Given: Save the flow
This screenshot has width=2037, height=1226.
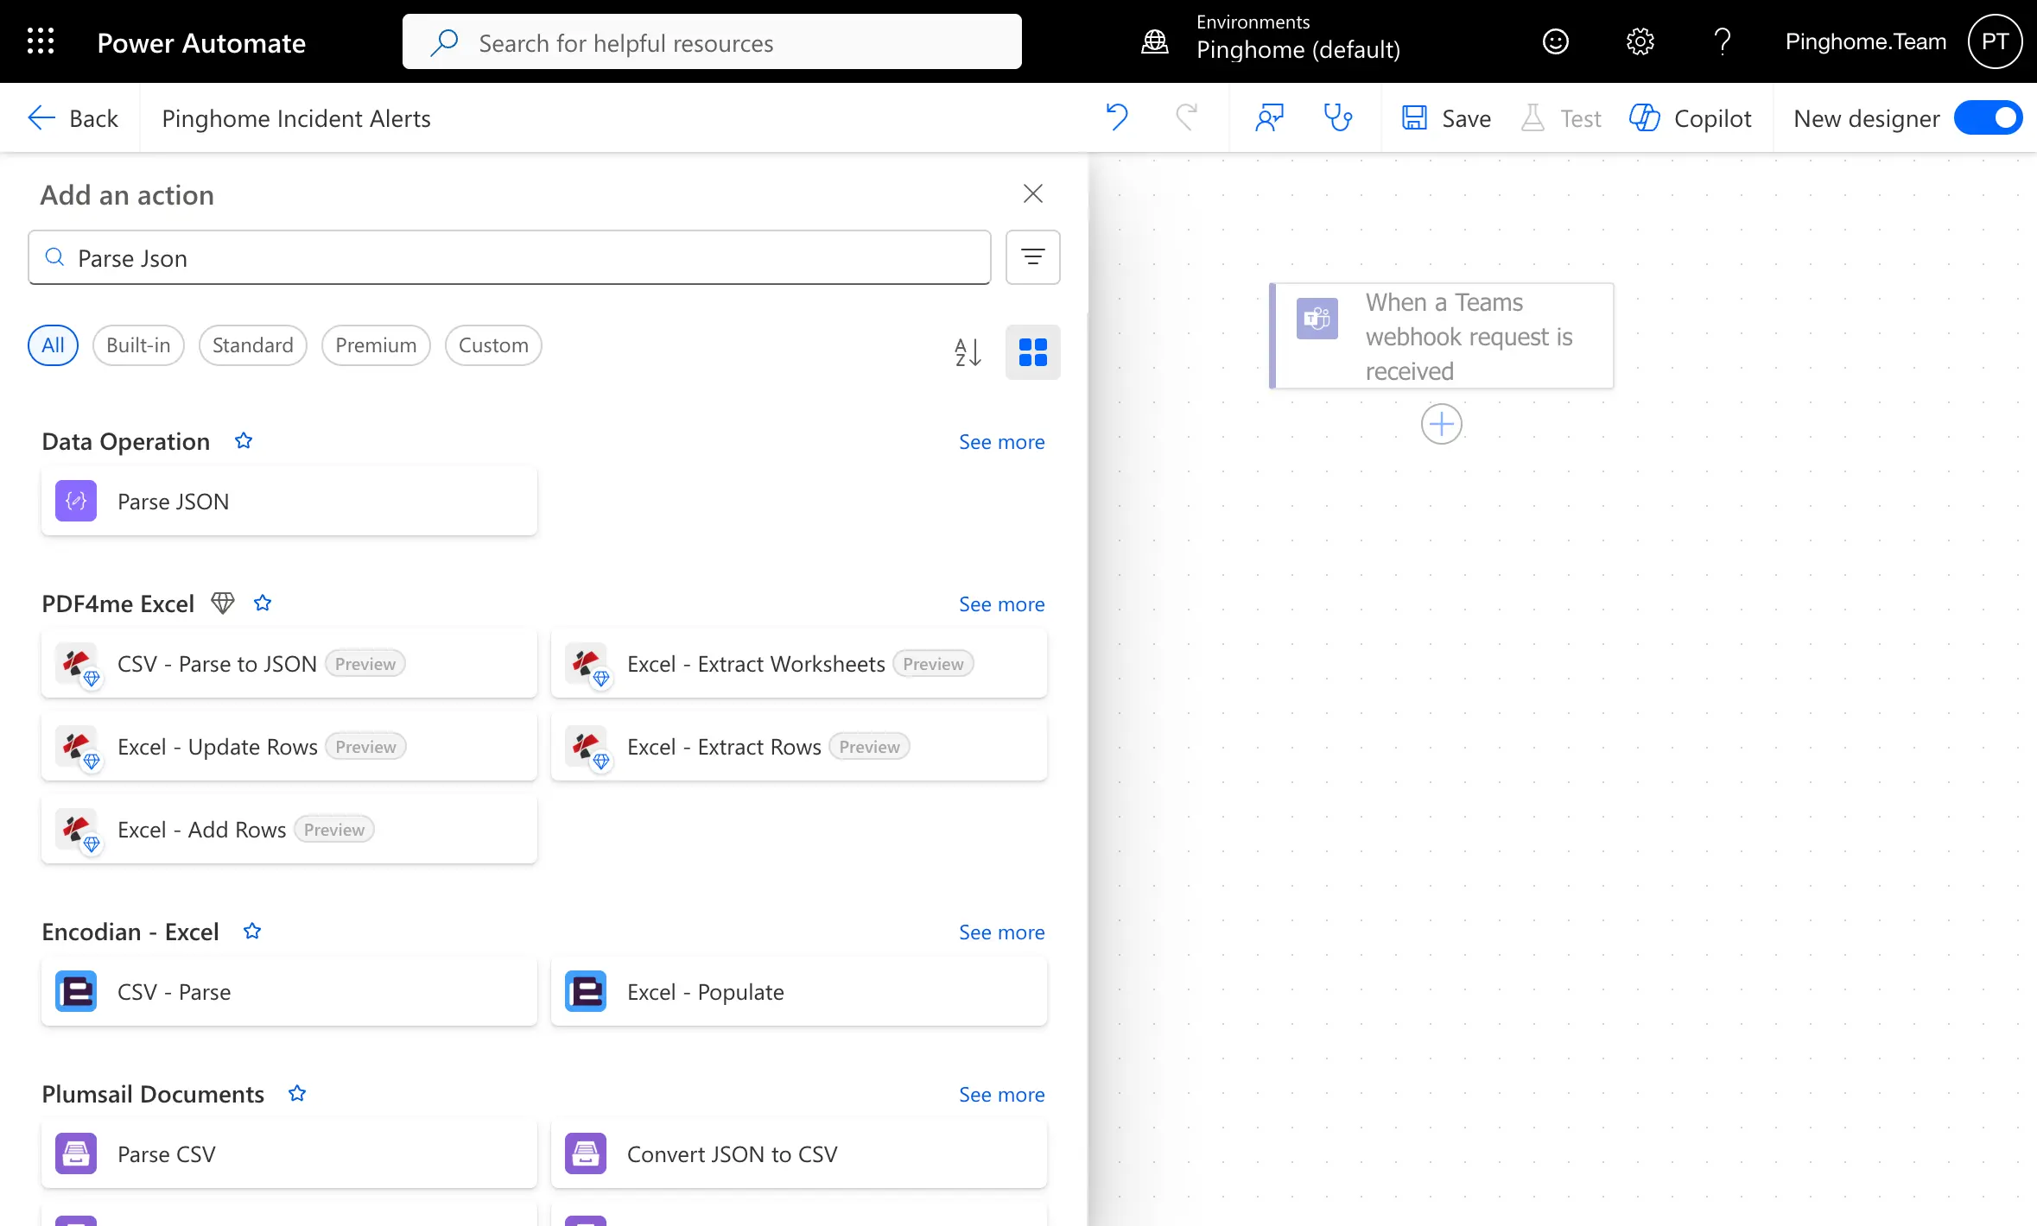Looking at the screenshot, I should coord(1447,117).
